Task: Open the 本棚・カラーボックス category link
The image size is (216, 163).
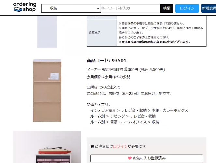Action: pos(170,111)
